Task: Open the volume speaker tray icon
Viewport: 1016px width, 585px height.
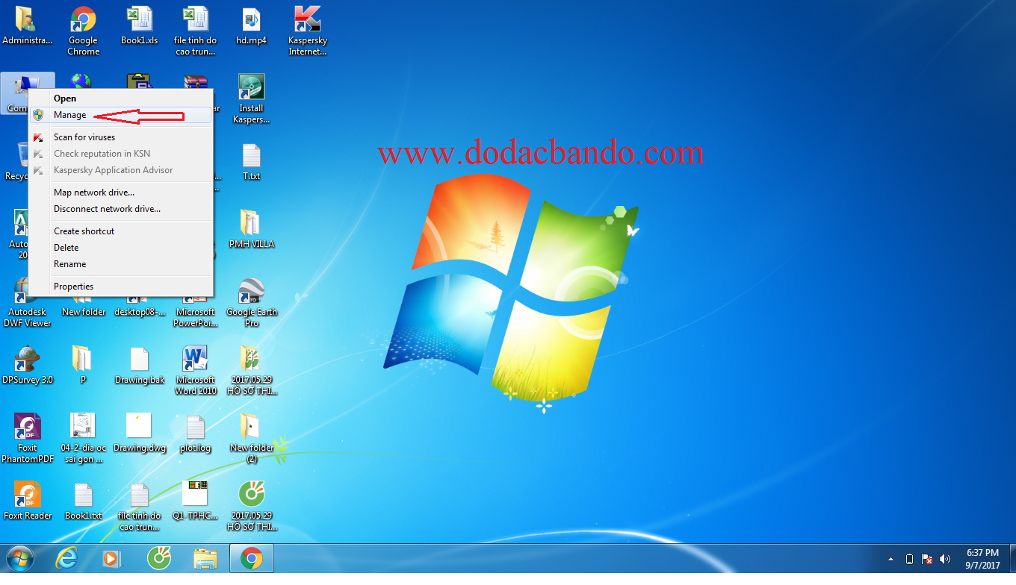Action: click(x=945, y=559)
